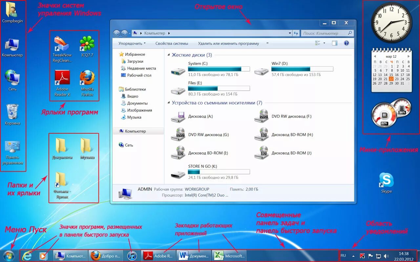420x262 pixels.
Task: Expand the address bar history dropdown
Action: click(290, 33)
